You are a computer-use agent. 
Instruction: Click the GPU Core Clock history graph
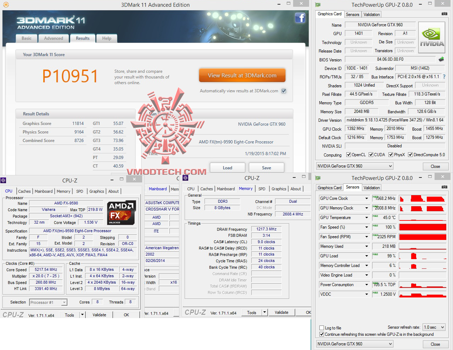click(423, 198)
